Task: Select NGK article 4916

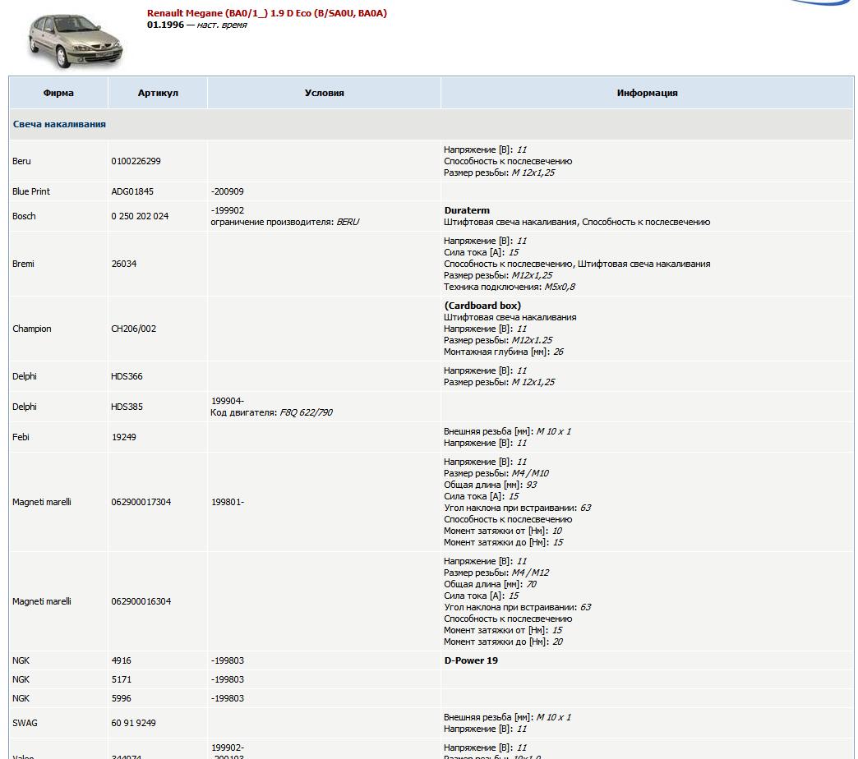Action: [x=122, y=660]
